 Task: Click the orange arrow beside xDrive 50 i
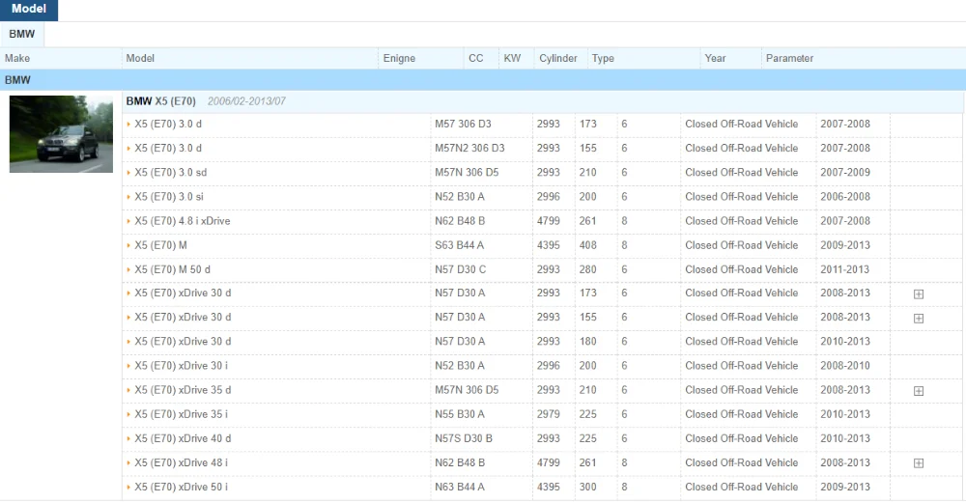[128, 487]
